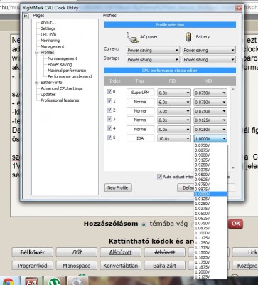This screenshot has height=285, width=258.
Task: Open the 9.0x FID dropdown
Action: coord(174,130)
